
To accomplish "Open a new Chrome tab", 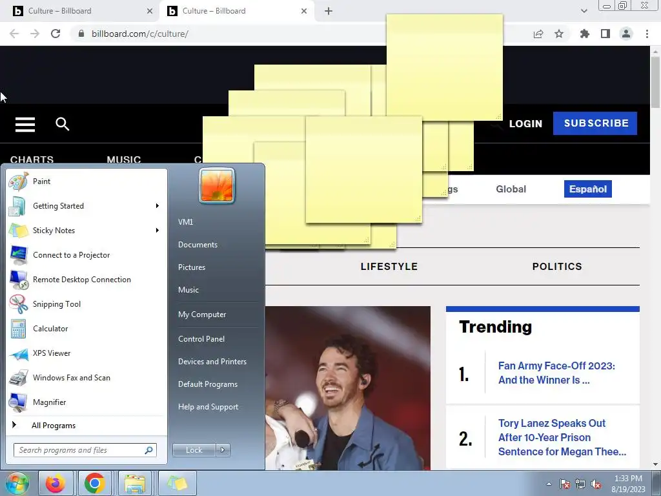I will tap(329, 11).
